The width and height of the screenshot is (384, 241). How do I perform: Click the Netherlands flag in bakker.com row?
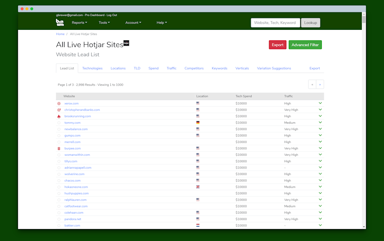(198, 225)
